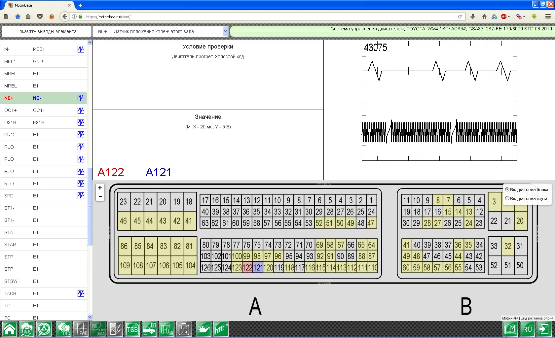Click 'Показать выводы элемента' button
The width and height of the screenshot is (555, 338).
tap(47, 31)
